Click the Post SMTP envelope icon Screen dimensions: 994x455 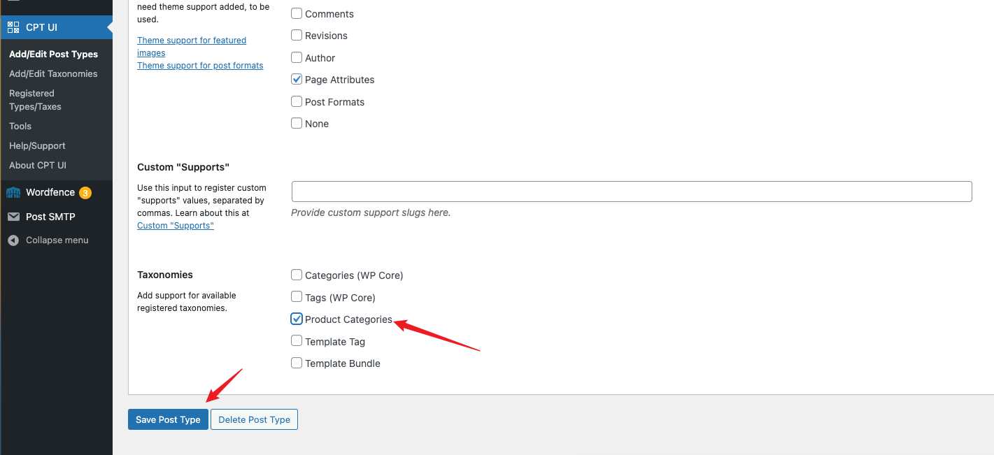click(13, 217)
